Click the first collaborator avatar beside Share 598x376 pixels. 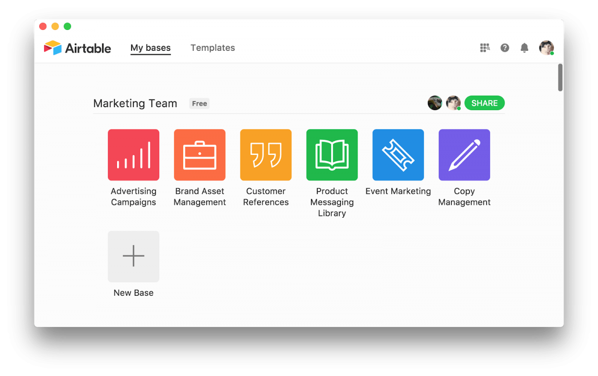435,103
